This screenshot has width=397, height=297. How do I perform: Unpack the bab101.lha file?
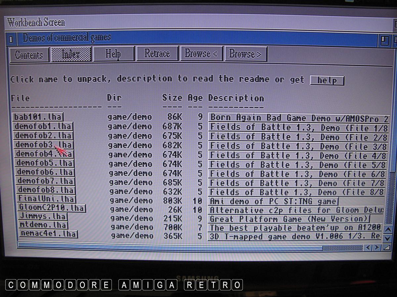(38, 117)
